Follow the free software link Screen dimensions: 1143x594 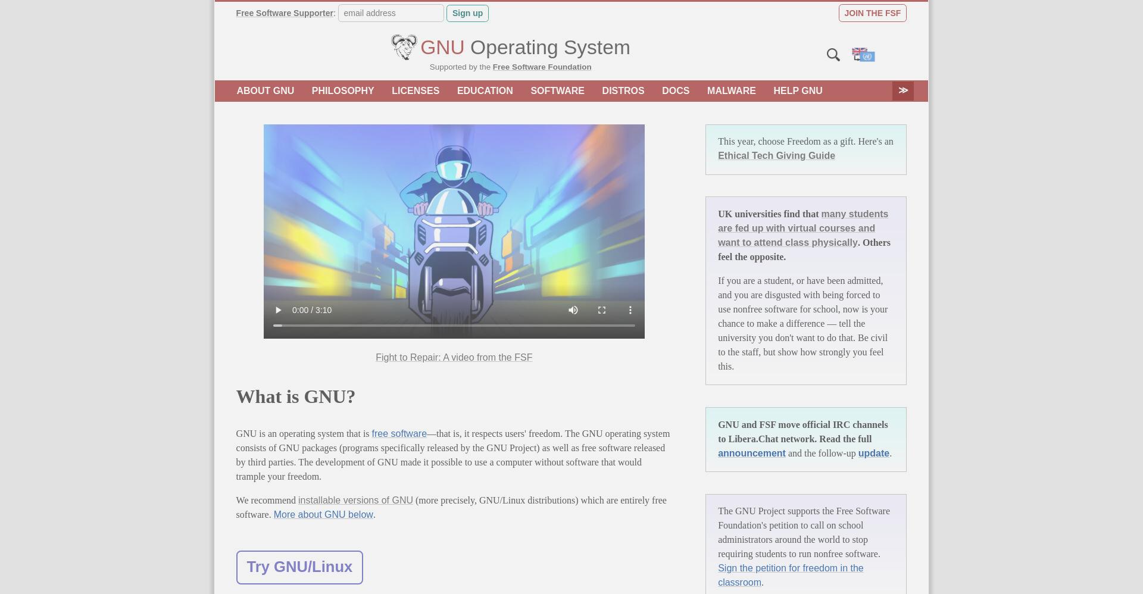[399, 434]
